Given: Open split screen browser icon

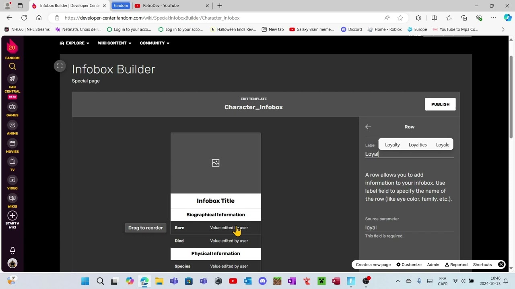Looking at the screenshot, I should tap(434, 18).
